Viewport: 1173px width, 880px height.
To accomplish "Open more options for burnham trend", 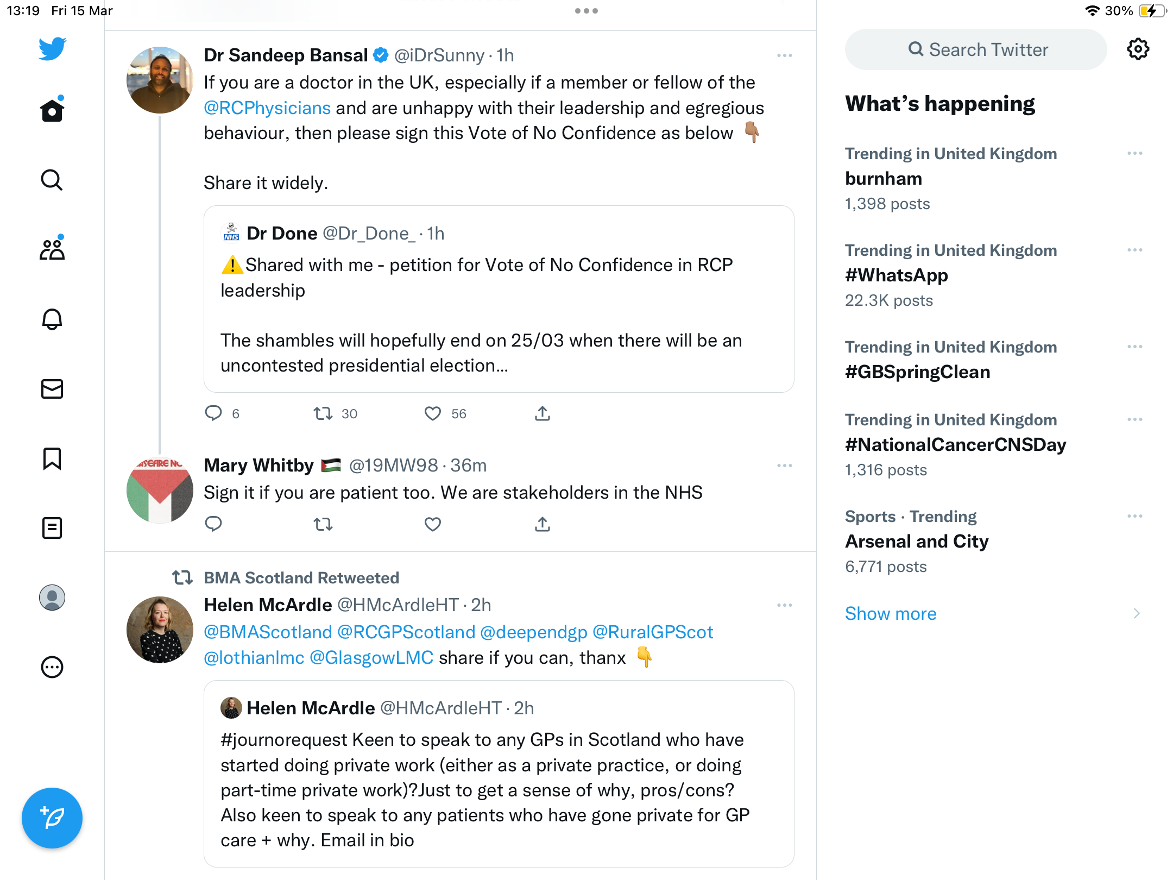I will 1134,154.
